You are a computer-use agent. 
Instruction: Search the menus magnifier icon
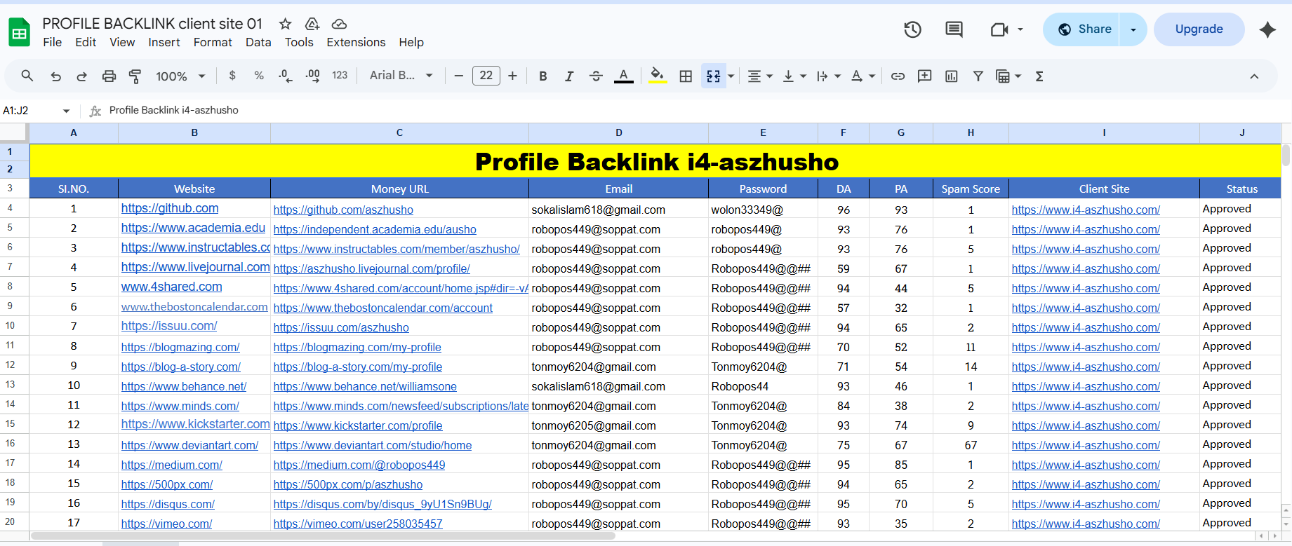pyautogui.click(x=27, y=76)
